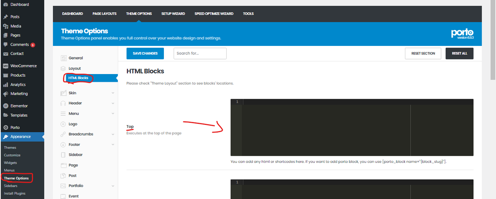Expand the Portfolio section chevron
The image size is (496, 199).
pyautogui.click(x=113, y=186)
